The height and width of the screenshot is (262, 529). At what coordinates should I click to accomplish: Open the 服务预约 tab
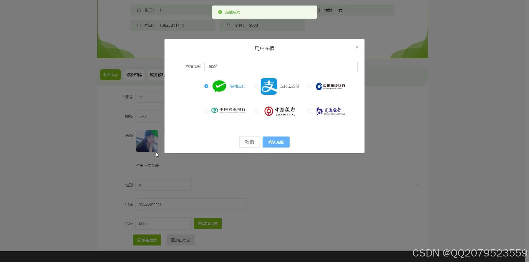click(157, 75)
